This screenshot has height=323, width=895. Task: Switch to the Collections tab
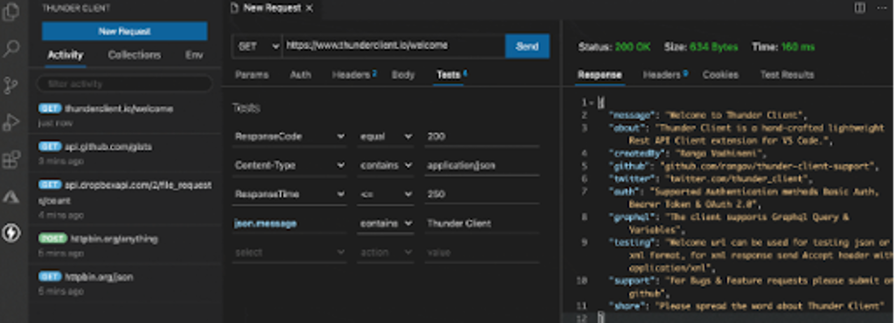point(134,55)
